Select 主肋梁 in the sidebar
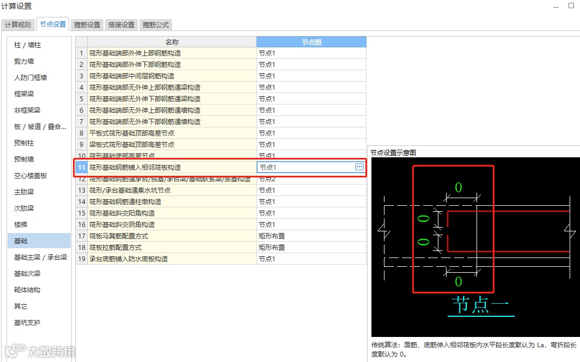The height and width of the screenshot is (362, 580). [24, 192]
